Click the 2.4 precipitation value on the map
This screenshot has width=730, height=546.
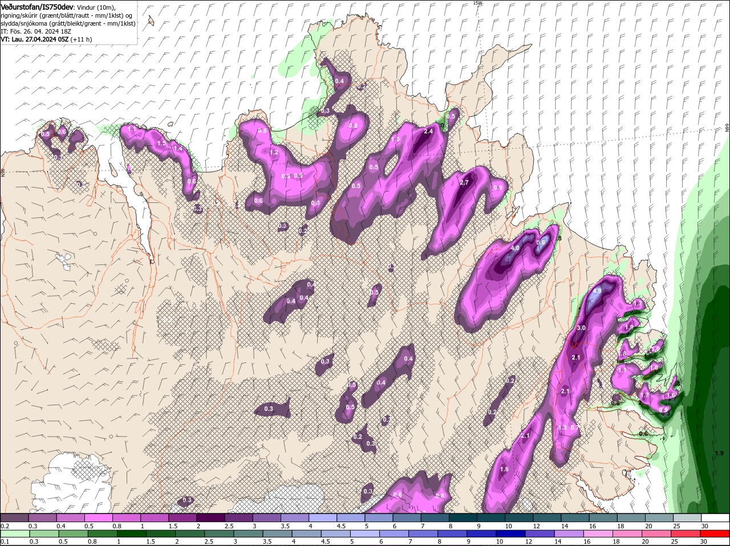click(x=429, y=131)
